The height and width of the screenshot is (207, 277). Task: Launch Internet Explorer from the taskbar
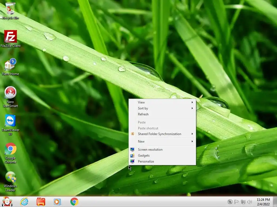click(24, 202)
